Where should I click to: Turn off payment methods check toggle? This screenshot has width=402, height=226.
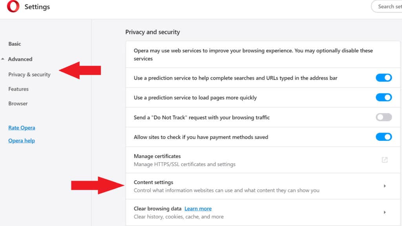pos(384,137)
